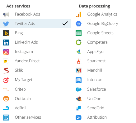Uncheck the Twitter Ads checkmark

coord(65,23)
